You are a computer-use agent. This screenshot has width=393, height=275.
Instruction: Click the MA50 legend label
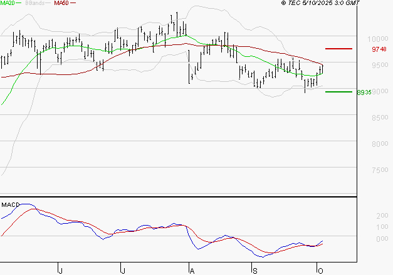pyautogui.click(x=61, y=3)
